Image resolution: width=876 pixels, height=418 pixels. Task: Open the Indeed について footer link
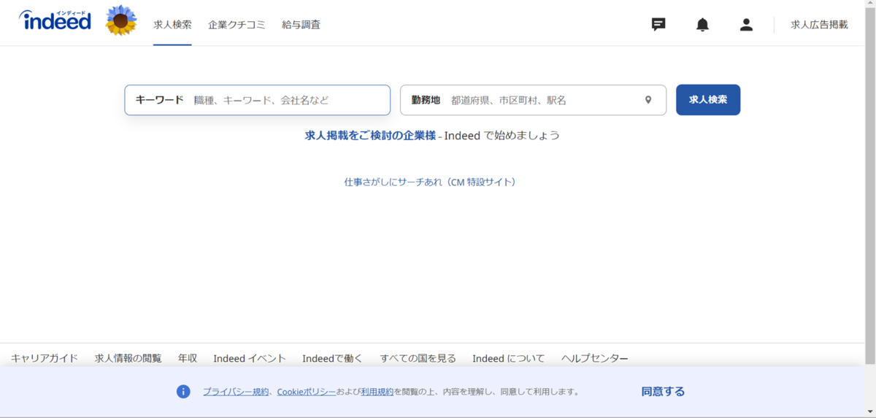coord(508,358)
